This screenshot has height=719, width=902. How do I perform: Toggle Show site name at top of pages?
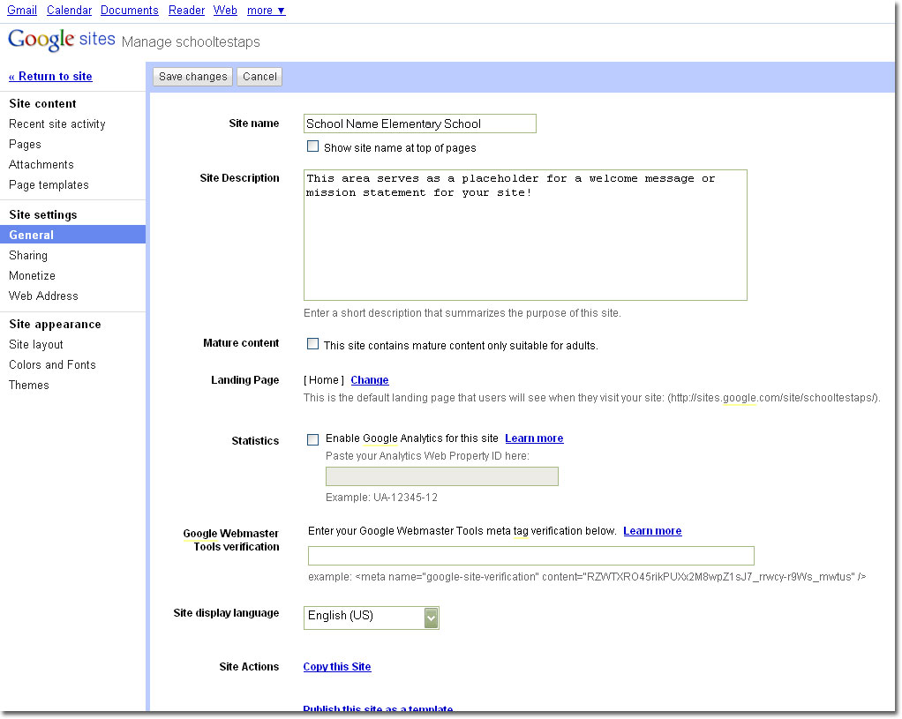click(x=313, y=146)
